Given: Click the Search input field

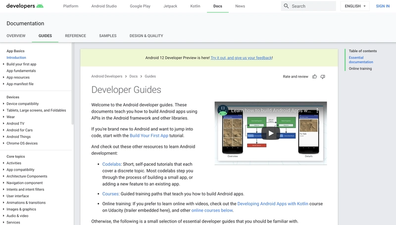Looking at the screenshot, I should [x=308, y=6].
